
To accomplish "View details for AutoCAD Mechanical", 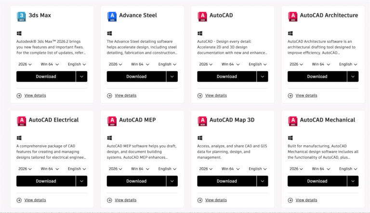I will (306, 200).
